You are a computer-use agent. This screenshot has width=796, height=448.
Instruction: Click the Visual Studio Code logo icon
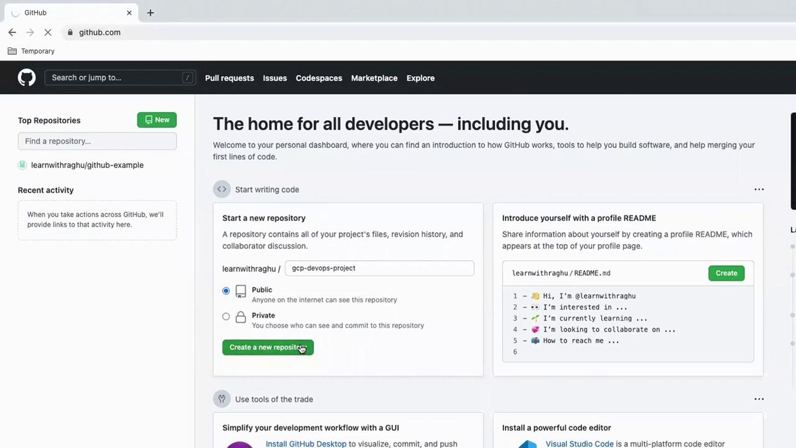(x=528, y=444)
